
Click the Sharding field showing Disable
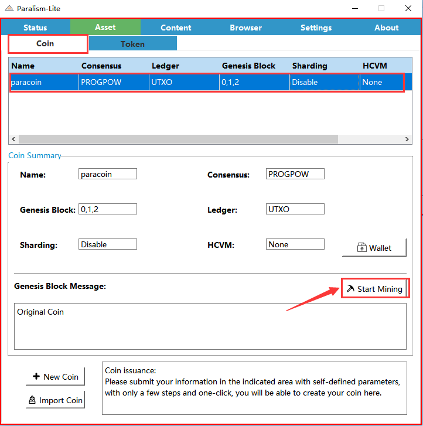click(x=108, y=244)
